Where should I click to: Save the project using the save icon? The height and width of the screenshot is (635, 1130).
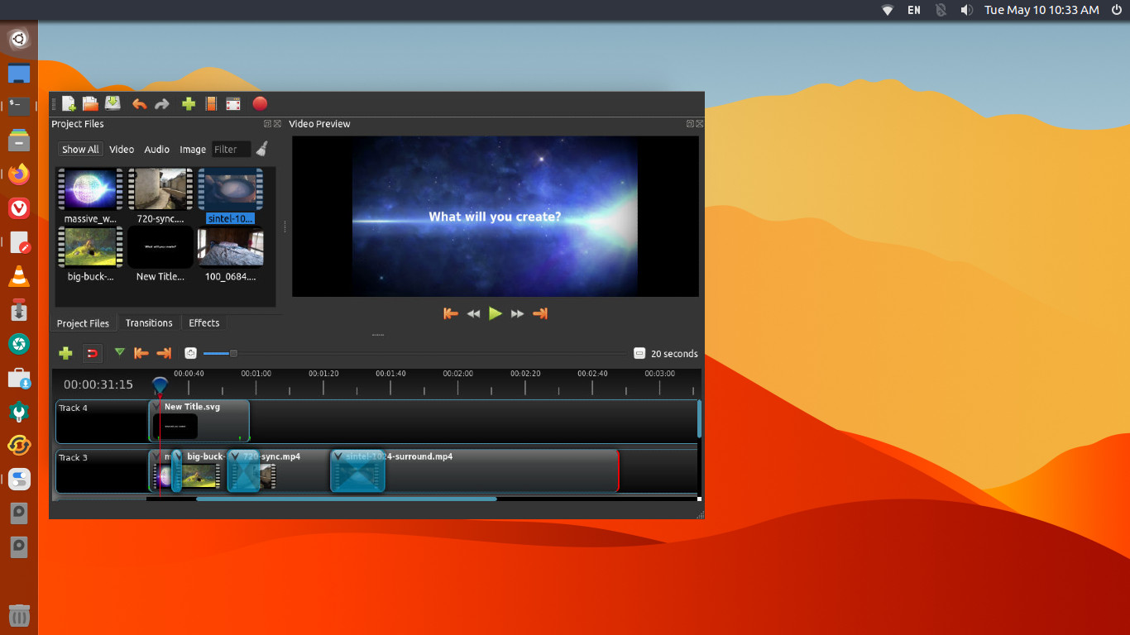tap(112, 103)
